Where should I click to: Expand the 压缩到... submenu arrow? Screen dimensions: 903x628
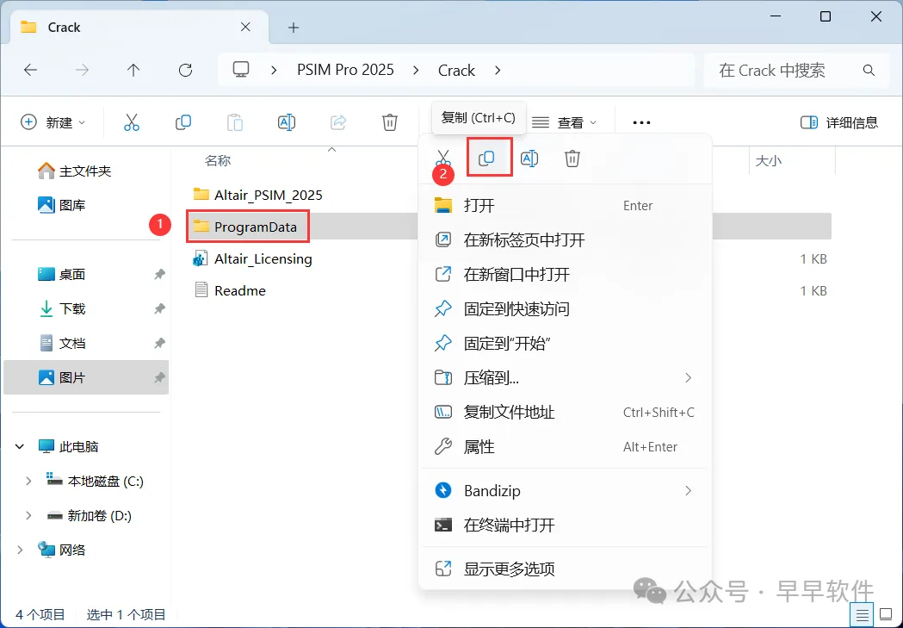[688, 378]
